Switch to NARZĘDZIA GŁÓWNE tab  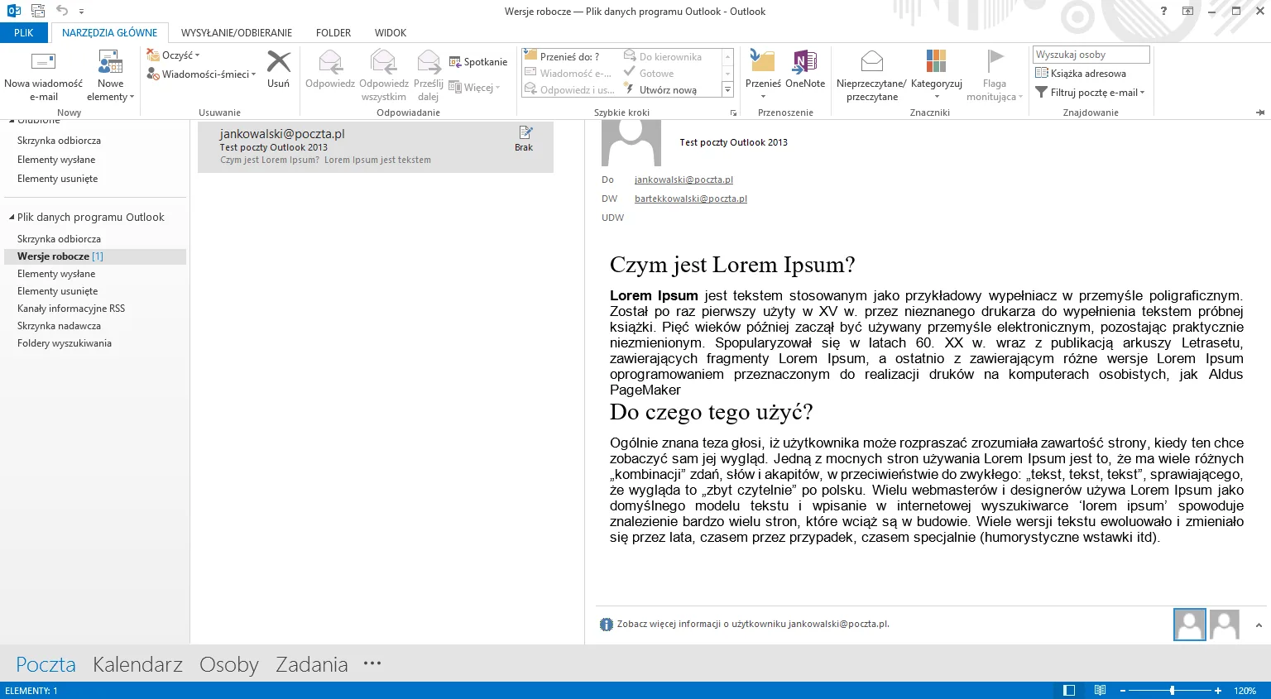click(x=109, y=33)
